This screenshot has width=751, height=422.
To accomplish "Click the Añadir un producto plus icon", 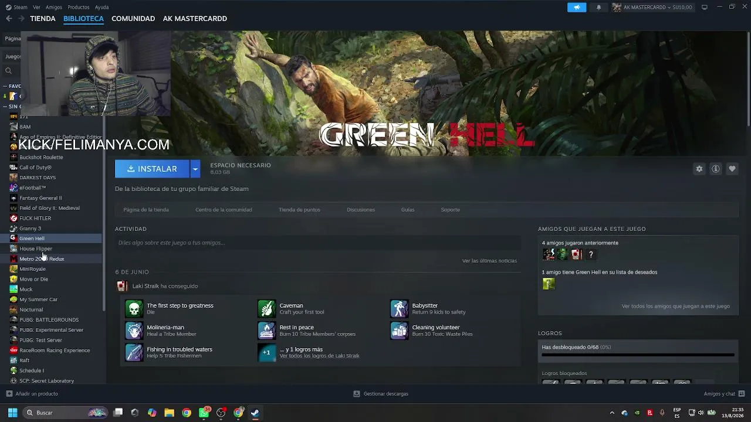I will tap(9, 394).
